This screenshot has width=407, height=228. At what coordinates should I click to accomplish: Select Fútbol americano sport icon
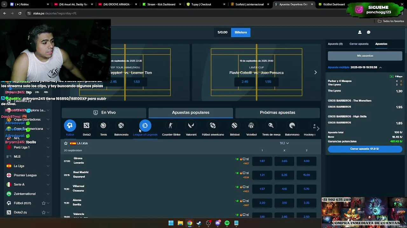[x=213, y=126]
